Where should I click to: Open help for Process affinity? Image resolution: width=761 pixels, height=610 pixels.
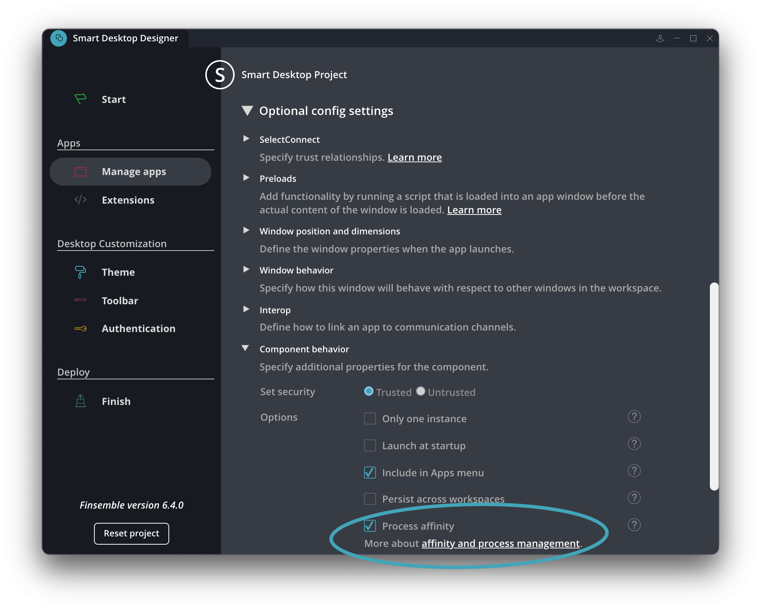634,525
